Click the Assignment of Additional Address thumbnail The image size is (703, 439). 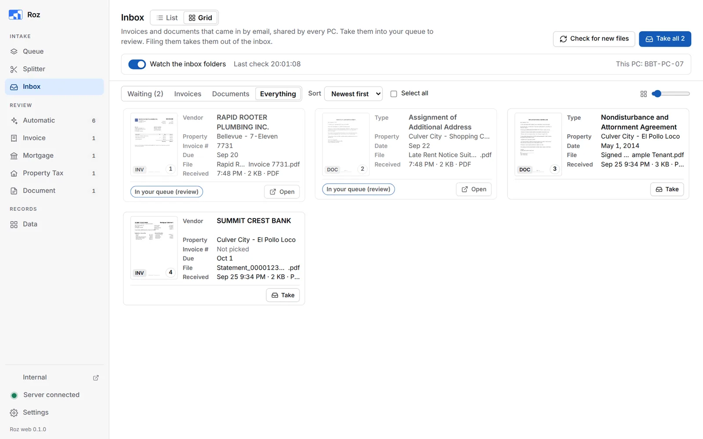(x=346, y=144)
